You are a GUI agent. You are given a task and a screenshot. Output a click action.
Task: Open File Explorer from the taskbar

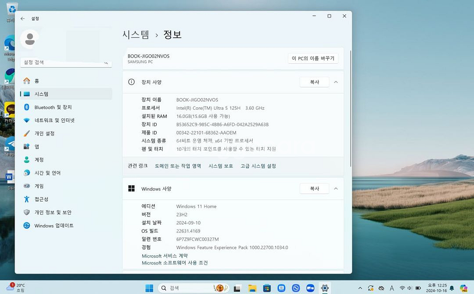coord(252,288)
